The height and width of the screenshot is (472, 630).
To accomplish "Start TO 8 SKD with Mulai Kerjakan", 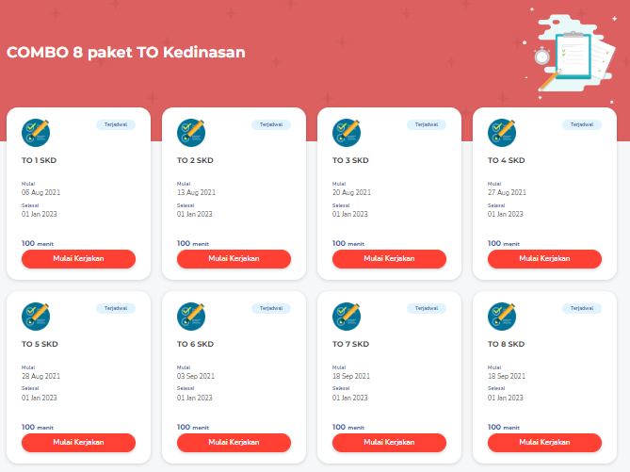I will (544, 443).
